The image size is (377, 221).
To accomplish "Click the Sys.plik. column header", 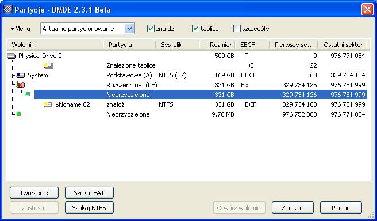I will coord(178,45).
